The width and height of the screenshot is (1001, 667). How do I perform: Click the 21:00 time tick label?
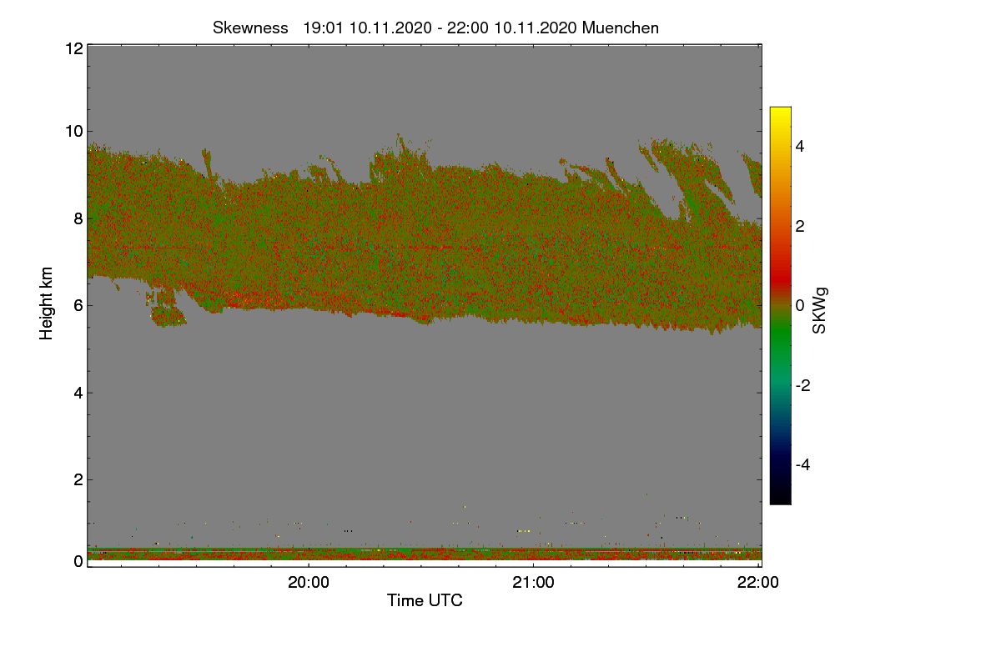[533, 583]
